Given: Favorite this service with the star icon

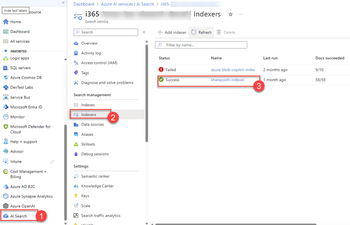Looking at the screenshot, I should click(231, 14).
